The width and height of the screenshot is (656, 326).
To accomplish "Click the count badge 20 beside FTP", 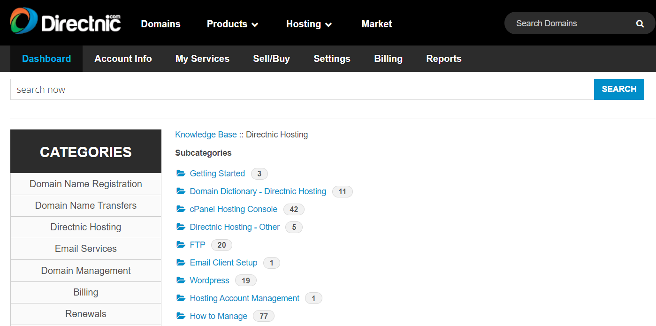I will [221, 245].
